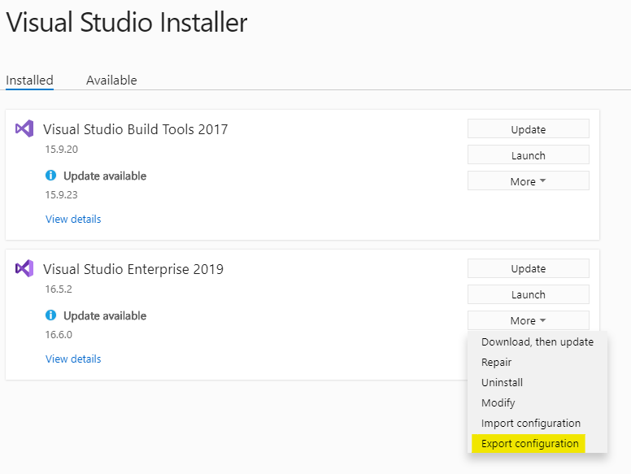
Task: Click the Visual Studio Enterprise 2019 title
Action: pos(133,269)
